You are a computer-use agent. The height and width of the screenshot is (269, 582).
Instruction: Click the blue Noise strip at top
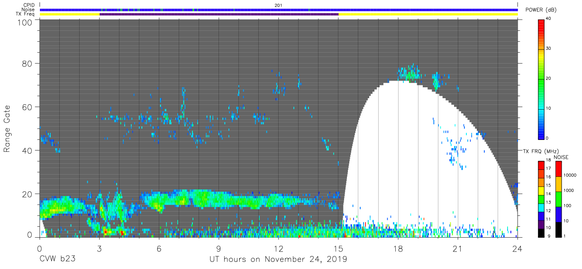279,9
